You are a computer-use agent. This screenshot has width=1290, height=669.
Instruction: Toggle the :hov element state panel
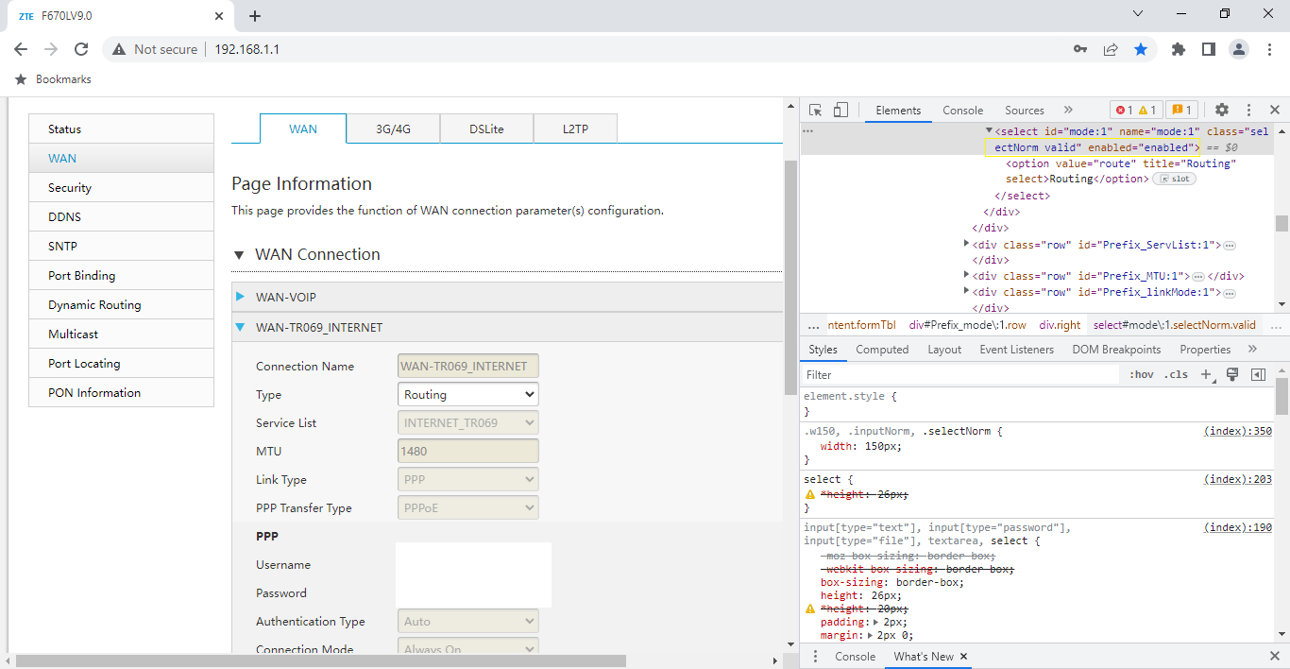pyautogui.click(x=1141, y=375)
